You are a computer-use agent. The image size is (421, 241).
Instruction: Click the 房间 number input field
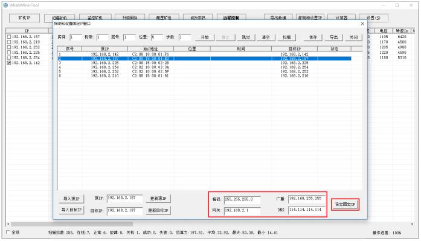[x=76, y=37]
